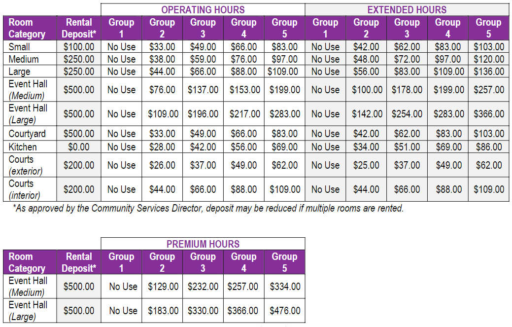The image size is (512, 327).
Task: Click Room Category header in the top table
Action: [x=27, y=28]
